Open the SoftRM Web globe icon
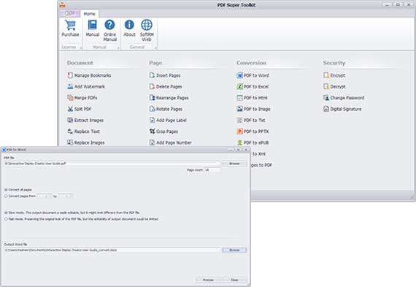Screen dimensions: 416x287 [147, 25]
